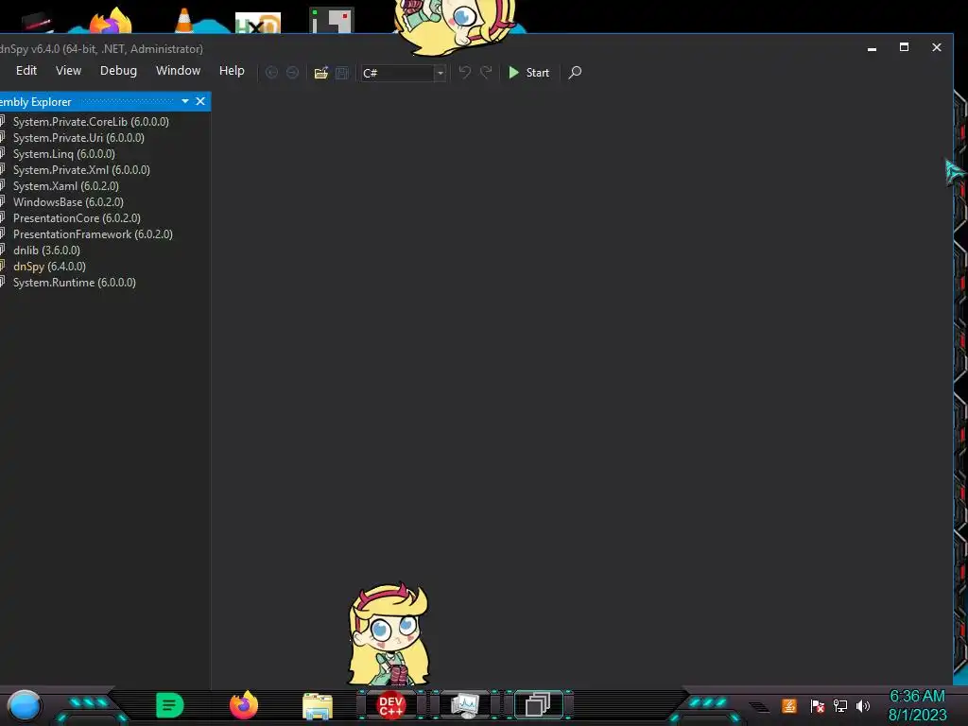Open the clock showing 6:36 AM
Viewport: 968px width, 726px height.
coord(917,705)
